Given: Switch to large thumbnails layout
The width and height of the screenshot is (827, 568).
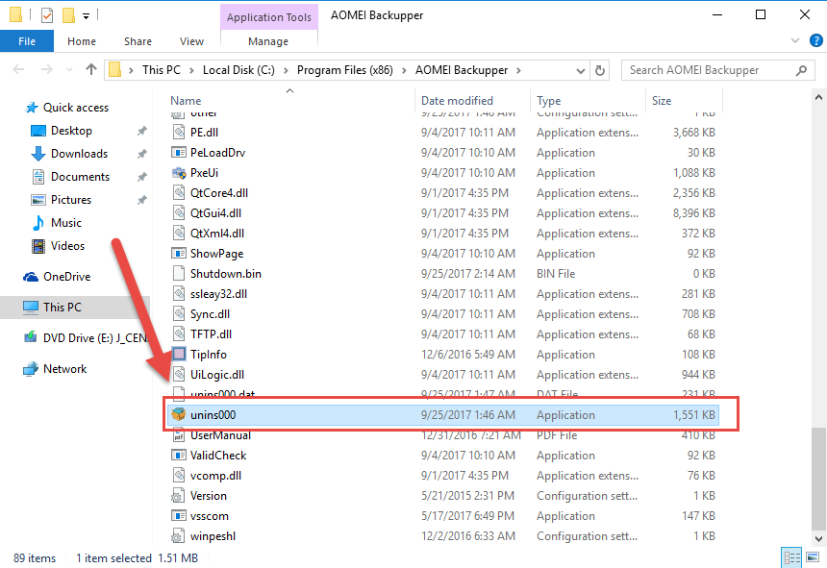Looking at the screenshot, I should 813,556.
